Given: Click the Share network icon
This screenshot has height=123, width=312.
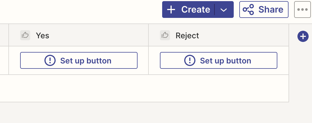Looking at the screenshot, I should (x=248, y=10).
